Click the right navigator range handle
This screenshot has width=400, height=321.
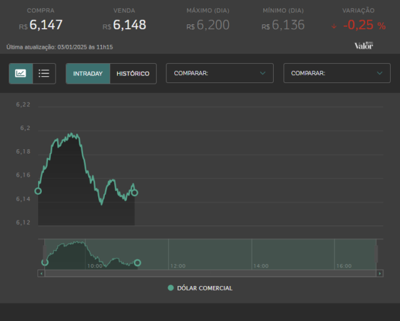click(x=376, y=254)
